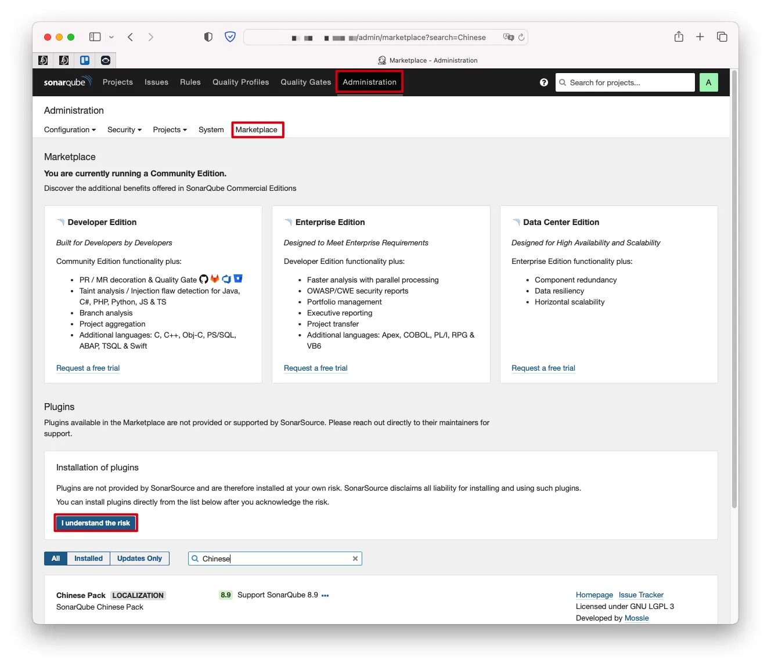Reload the page using refresh icon
Screen dimensions: 771x667
[521, 37]
